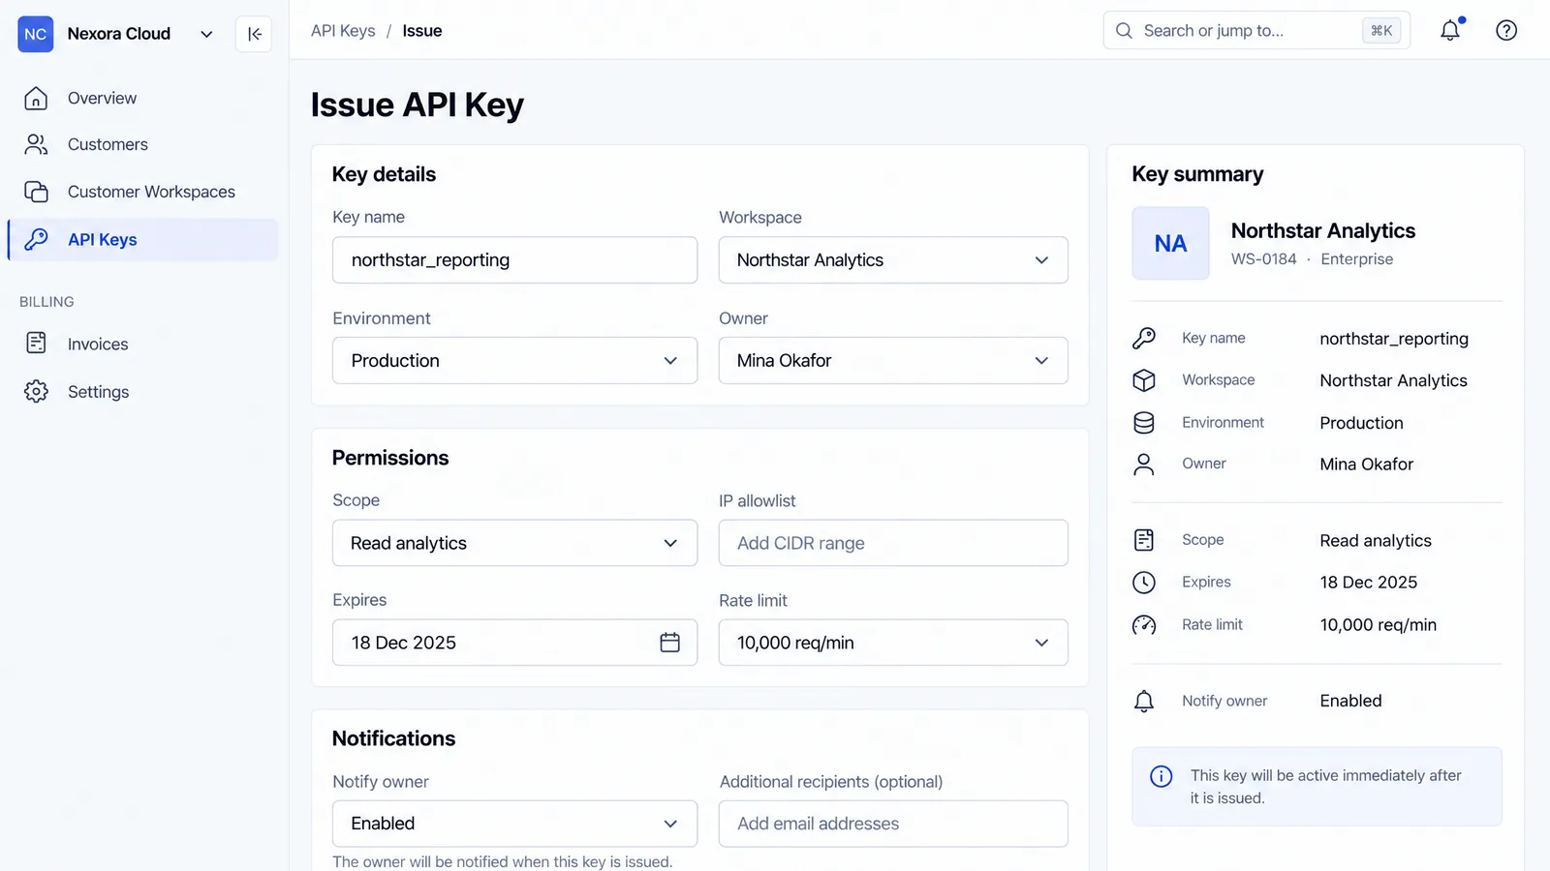Click the Notify owner bell icon
The width and height of the screenshot is (1550, 871).
pyautogui.click(x=1144, y=701)
